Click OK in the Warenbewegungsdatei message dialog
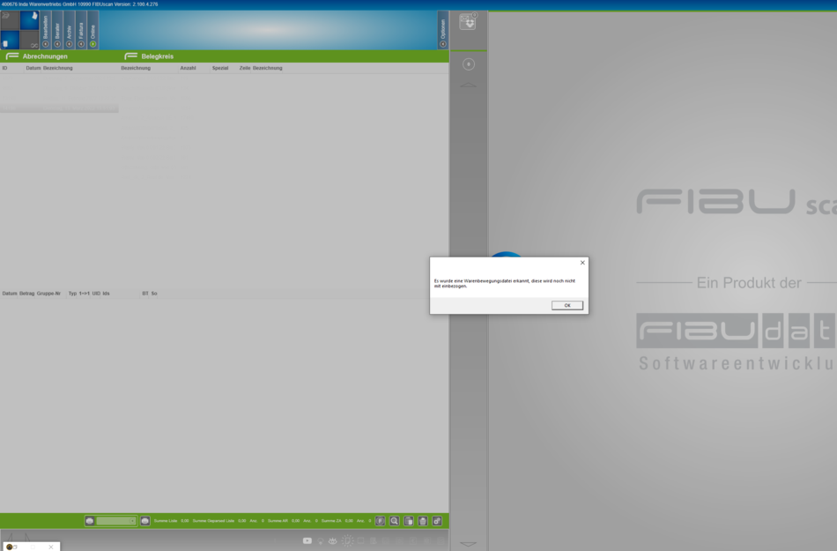 click(x=567, y=305)
